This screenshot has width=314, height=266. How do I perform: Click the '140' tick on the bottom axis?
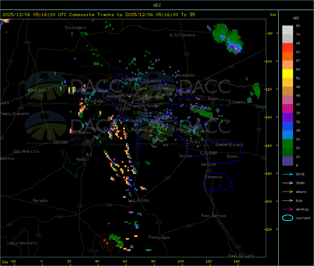point(237,261)
